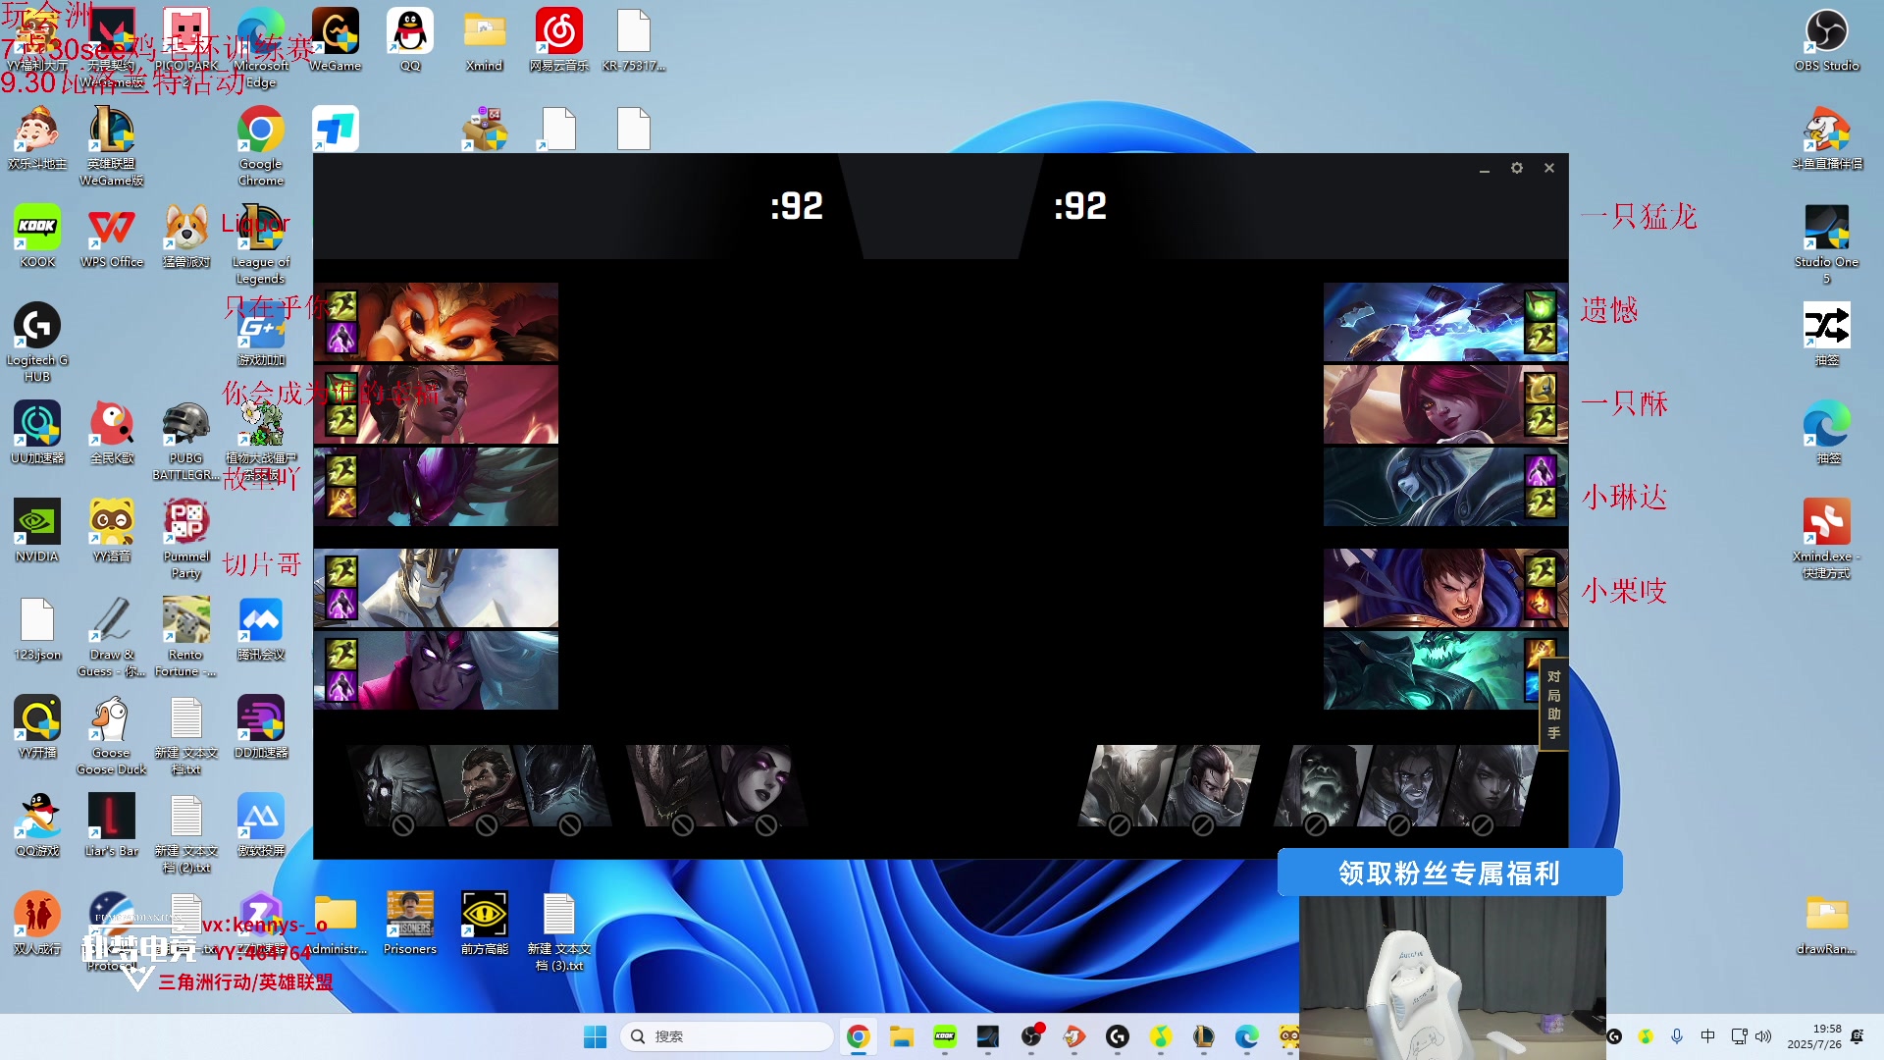Click the 领取粉丝专属福利 banner
Image resolution: width=1884 pixels, height=1060 pixels.
(x=1449, y=873)
